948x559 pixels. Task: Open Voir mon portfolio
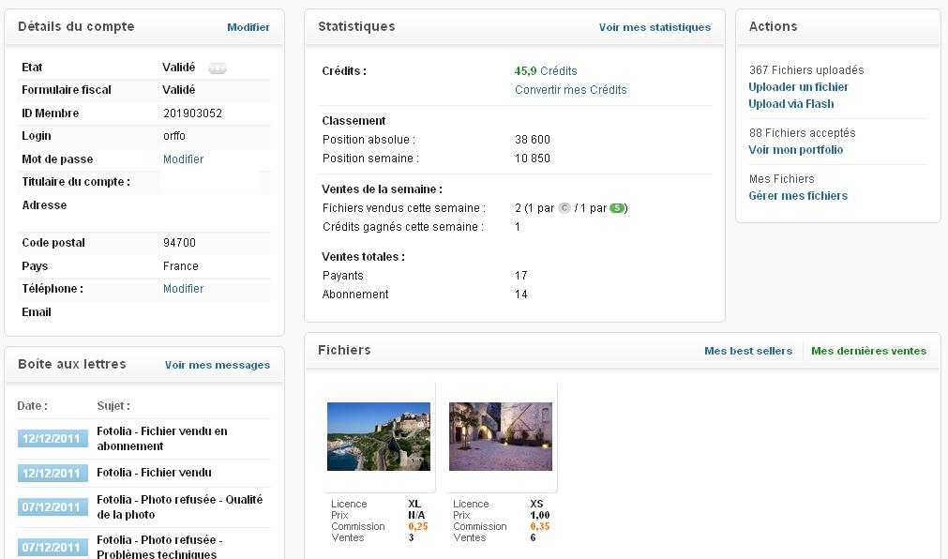tap(795, 150)
